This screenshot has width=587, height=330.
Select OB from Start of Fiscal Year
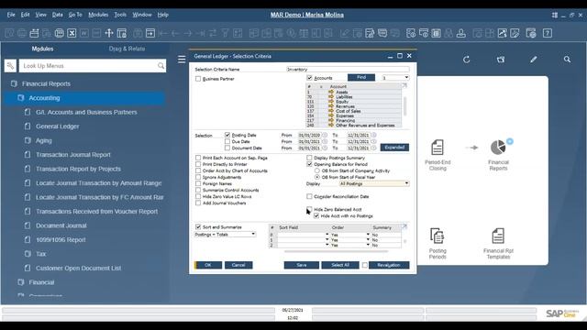coord(317,177)
